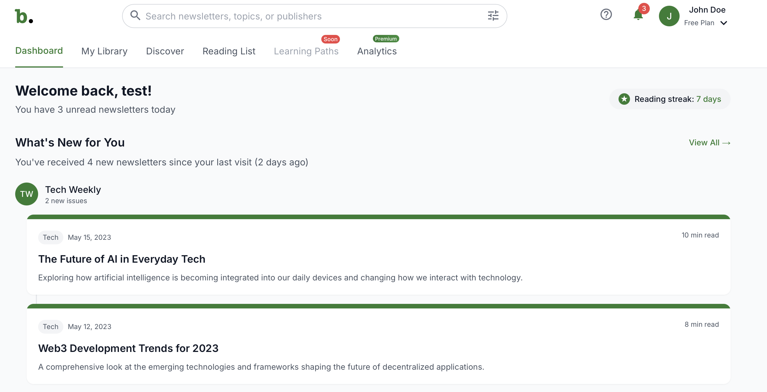Click the Soon badge on Learning Paths
This screenshot has height=392, width=767.
click(330, 39)
